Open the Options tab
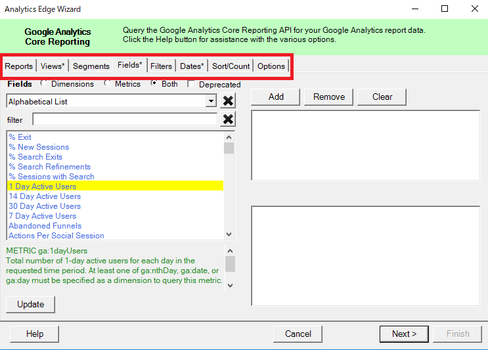 click(x=271, y=66)
